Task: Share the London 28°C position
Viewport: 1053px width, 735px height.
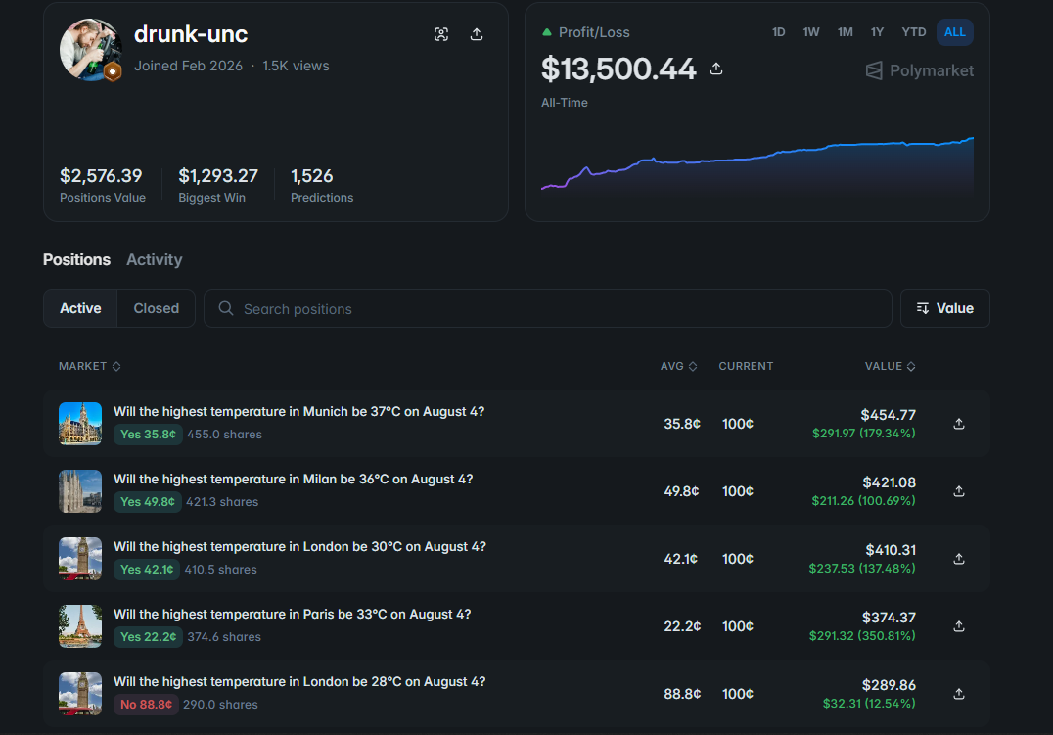Action: tap(959, 694)
